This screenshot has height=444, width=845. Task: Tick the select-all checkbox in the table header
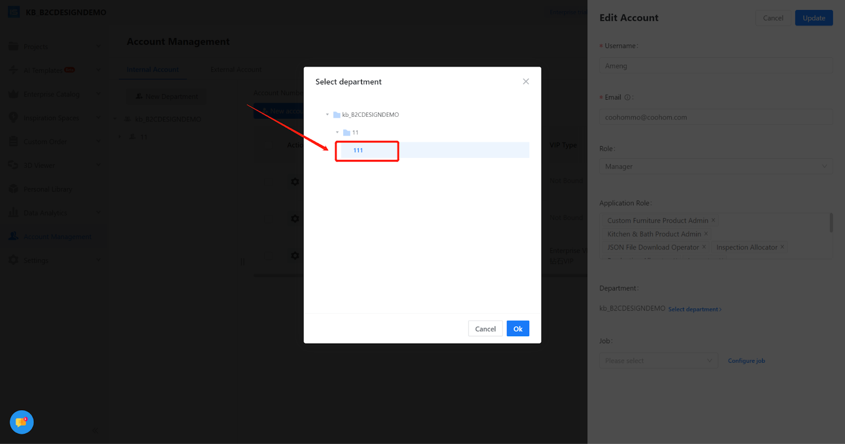point(268,145)
